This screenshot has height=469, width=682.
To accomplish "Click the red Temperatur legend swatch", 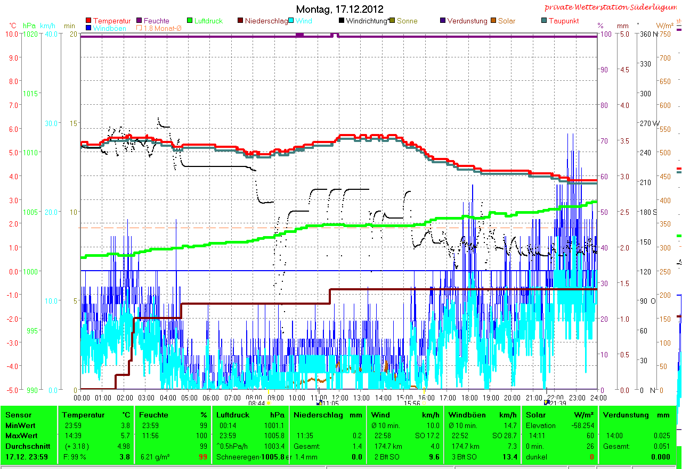I will click(88, 21).
